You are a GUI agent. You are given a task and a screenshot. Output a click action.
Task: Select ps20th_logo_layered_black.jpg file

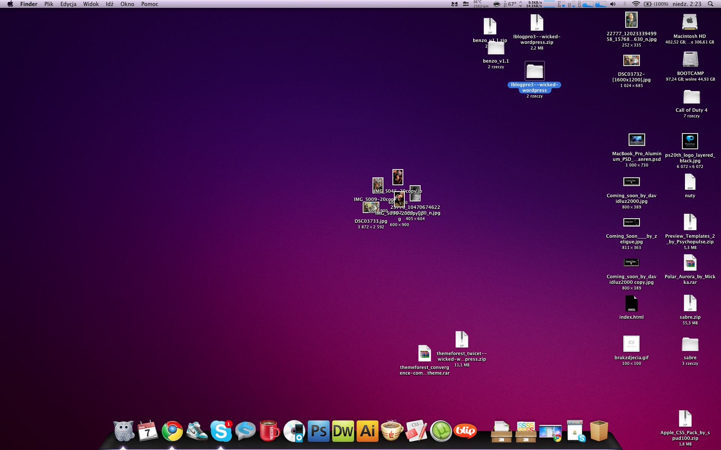pos(690,141)
